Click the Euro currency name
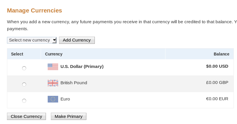The height and width of the screenshot is (124, 237). coord(65,99)
